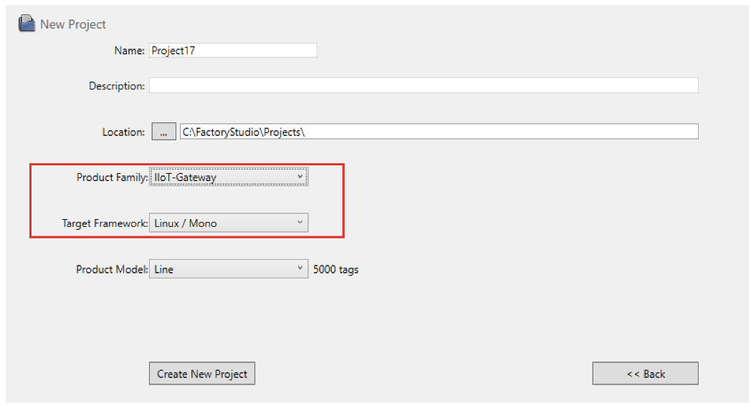This screenshot has height=408, width=751.
Task: Click the Create New Project button
Action: [202, 374]
